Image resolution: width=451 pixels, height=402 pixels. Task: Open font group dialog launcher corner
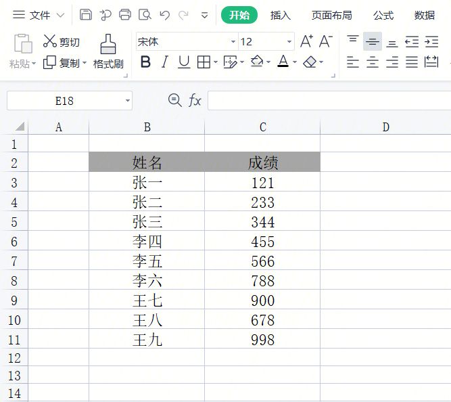pos(333,76)
